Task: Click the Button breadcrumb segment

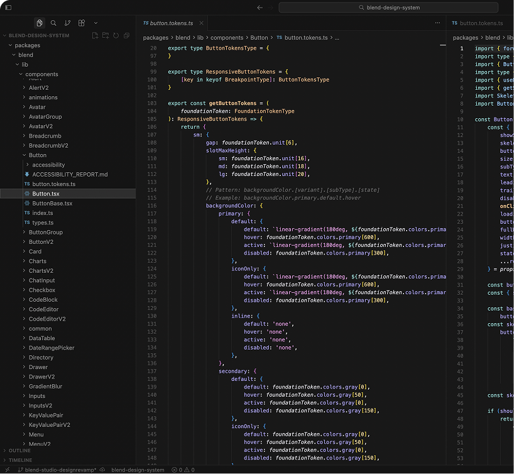Action: [x=259, y=38]
